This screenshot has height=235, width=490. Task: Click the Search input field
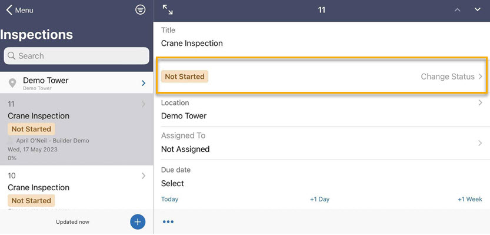click(x=76, y=56)
